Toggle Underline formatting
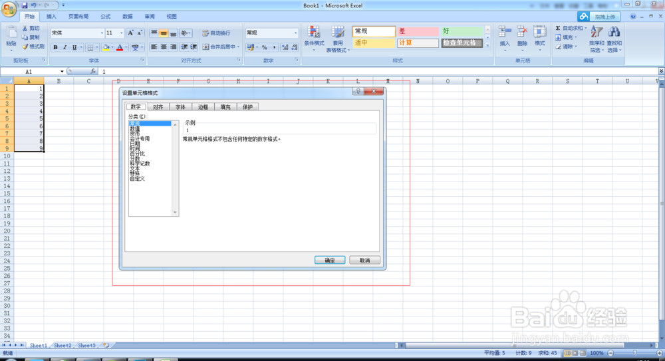Image resolution: width=665 pixels, height=361 pixels. coord(74,47)
